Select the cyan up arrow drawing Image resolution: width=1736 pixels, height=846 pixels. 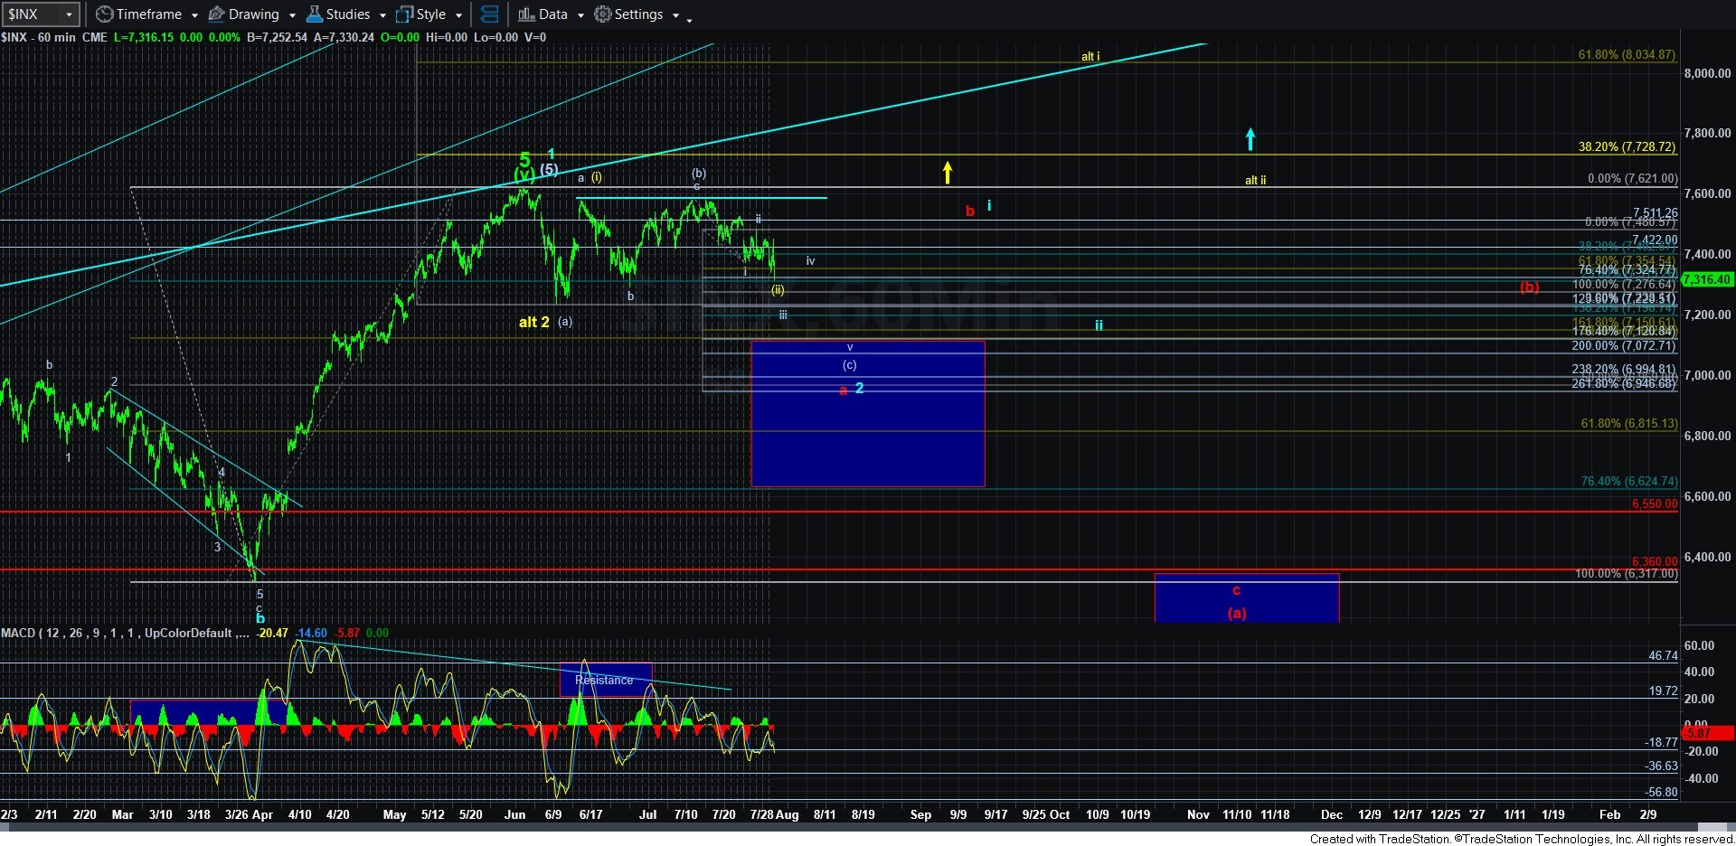(x=1250, y=139)
